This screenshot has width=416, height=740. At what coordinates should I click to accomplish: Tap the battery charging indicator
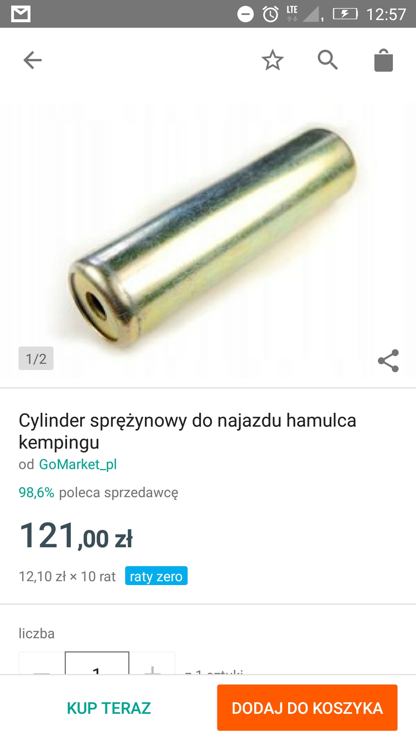click(345, 14)
